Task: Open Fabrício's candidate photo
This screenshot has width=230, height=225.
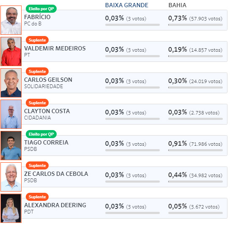Action: 11,20
